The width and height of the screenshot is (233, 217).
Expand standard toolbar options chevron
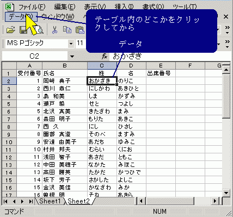[x=227, y=30]
